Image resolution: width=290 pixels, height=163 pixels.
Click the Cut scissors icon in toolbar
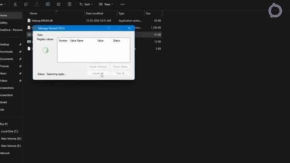click(x=15, y=4)
